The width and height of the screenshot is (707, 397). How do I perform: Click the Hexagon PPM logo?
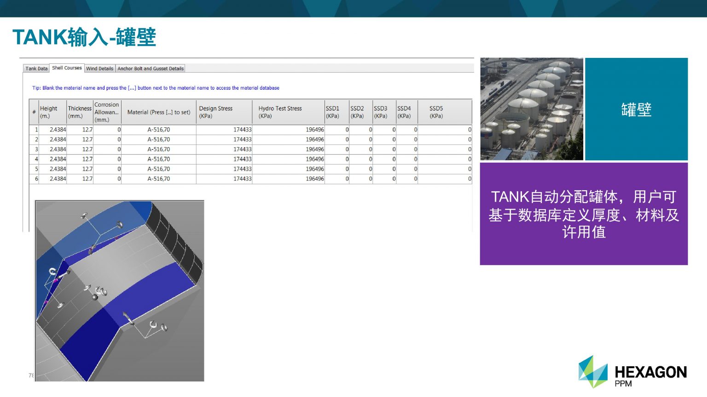632,372
